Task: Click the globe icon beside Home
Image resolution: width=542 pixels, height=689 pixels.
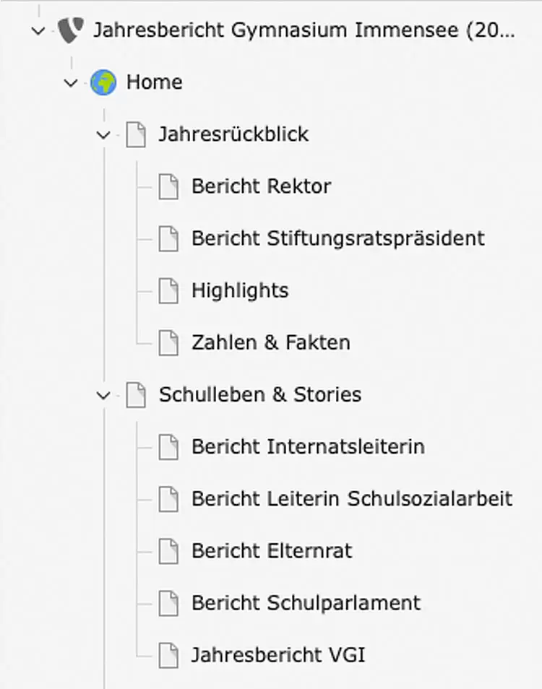Action: pyautogui.click(x=103, y=82)
